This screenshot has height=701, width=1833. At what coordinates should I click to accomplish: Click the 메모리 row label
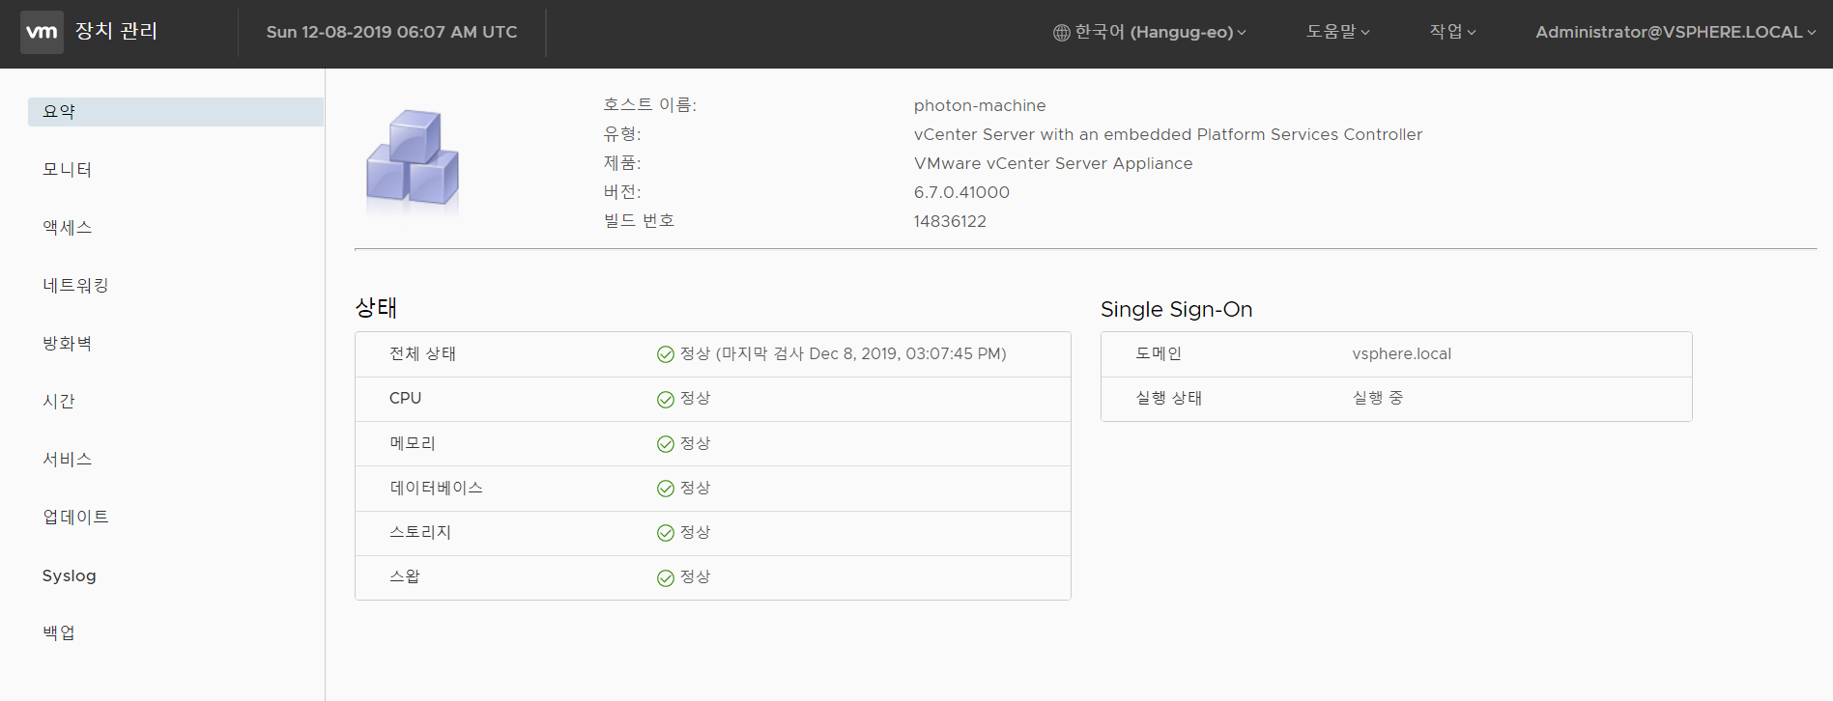413,443
